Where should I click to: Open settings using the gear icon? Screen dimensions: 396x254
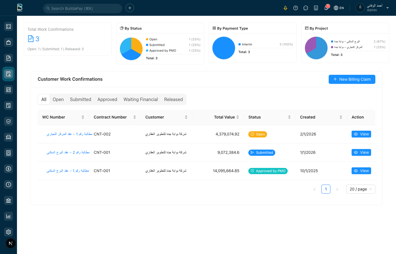click(8, 232)
